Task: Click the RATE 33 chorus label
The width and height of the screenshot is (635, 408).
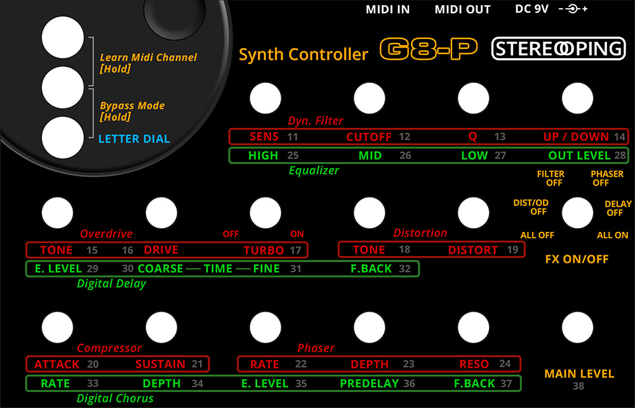Action: tap(70, 383)
